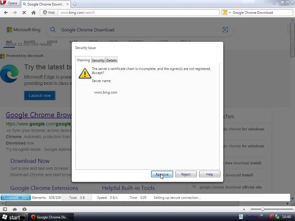295x221 pixels.
Task: Click google chrome download official site suggestion
Action: coord(230,187)
